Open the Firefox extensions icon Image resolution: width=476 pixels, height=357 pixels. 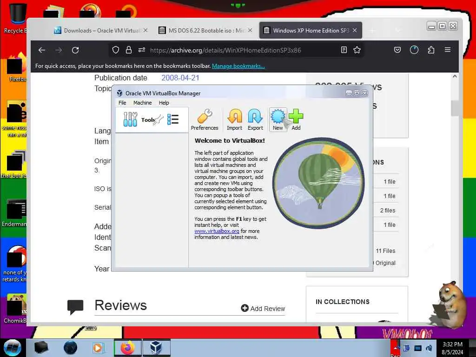click(431, 50)
